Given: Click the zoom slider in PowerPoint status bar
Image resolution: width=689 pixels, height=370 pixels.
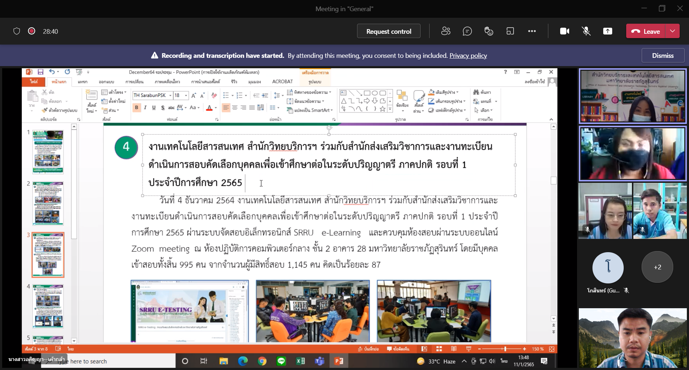Looking at the screenshot, I should click(x=505, y=349).
